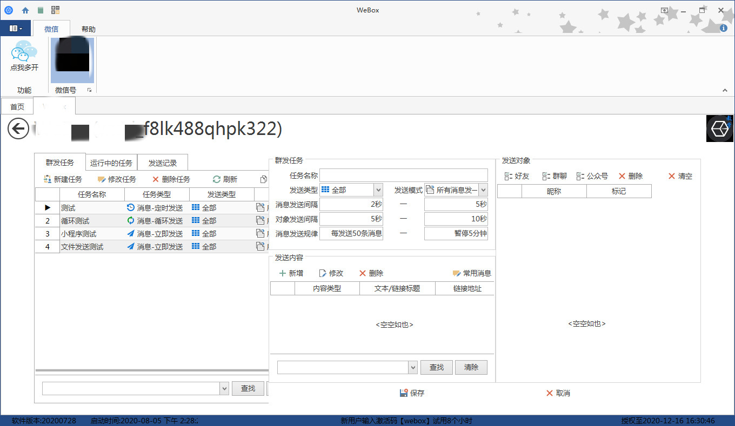
Task: Click the 消息-循环发送 loop icon
Action: click(130, 220)
